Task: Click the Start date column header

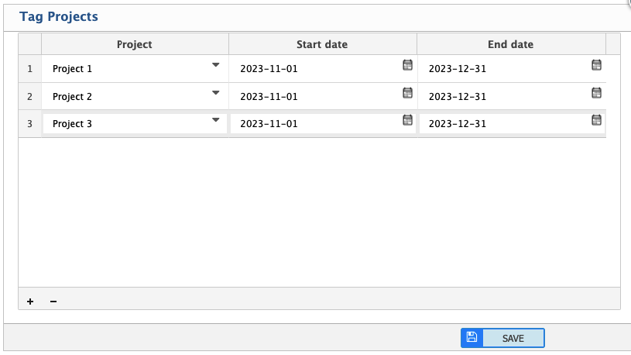Action: tap(322, 44)
